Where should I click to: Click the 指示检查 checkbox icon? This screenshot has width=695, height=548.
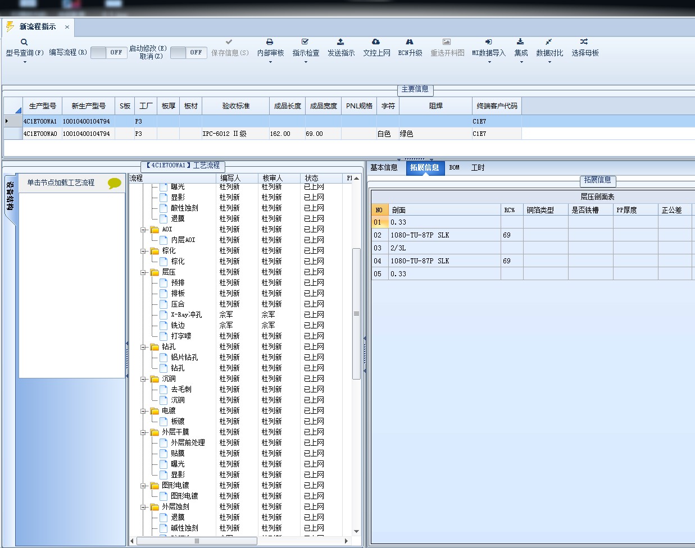pos(305,42)
